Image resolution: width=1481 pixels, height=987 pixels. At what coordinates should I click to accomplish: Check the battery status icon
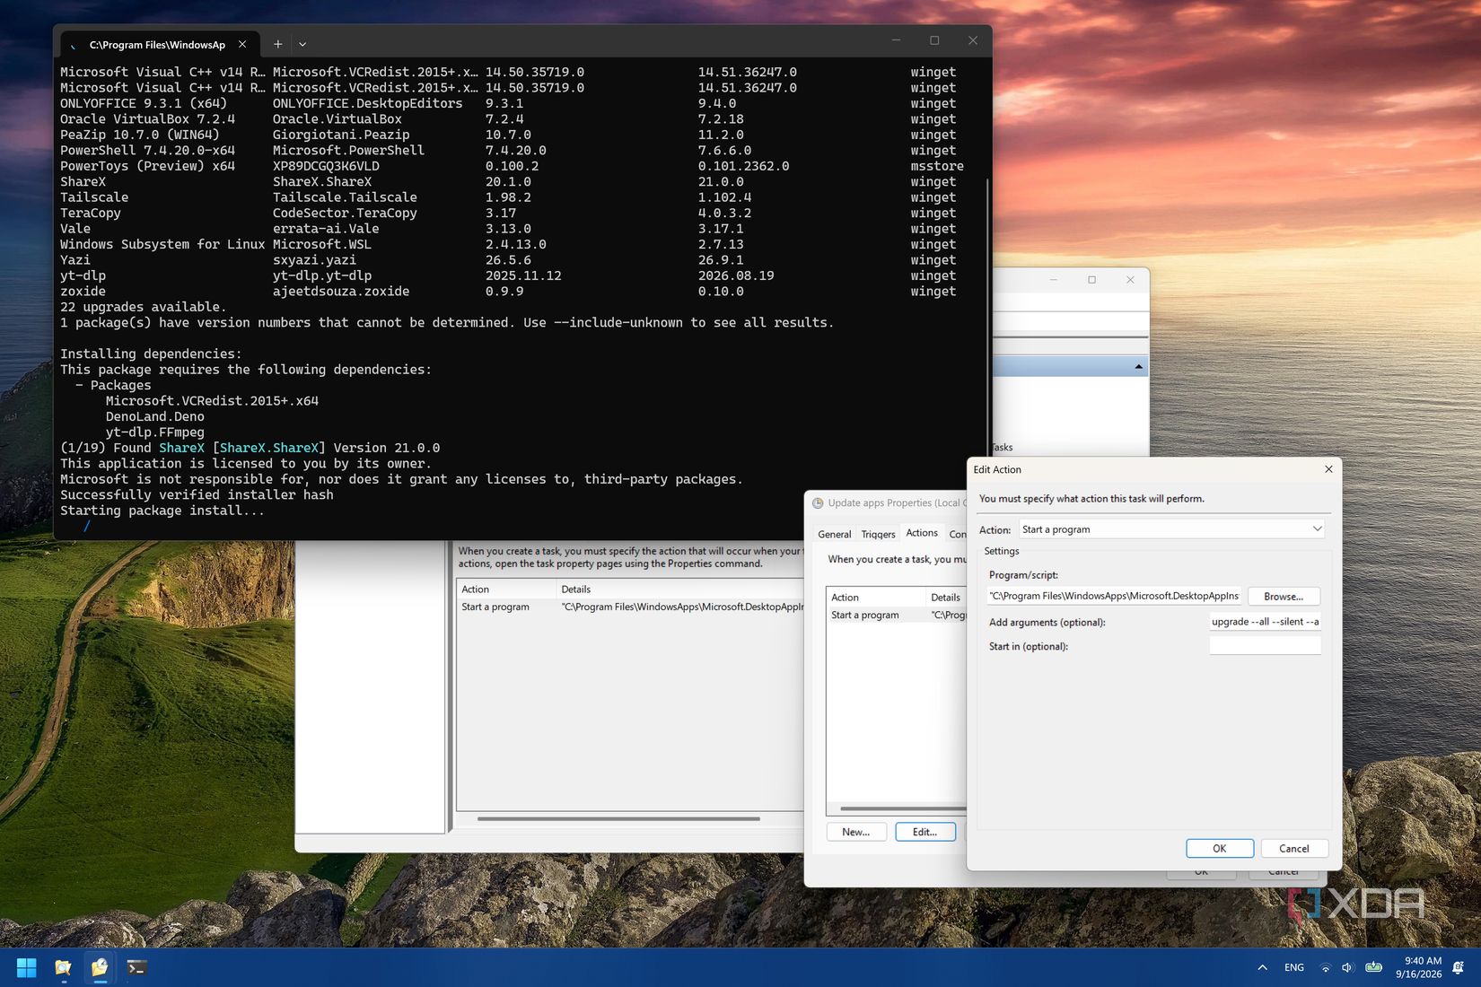coord(1373,967)
